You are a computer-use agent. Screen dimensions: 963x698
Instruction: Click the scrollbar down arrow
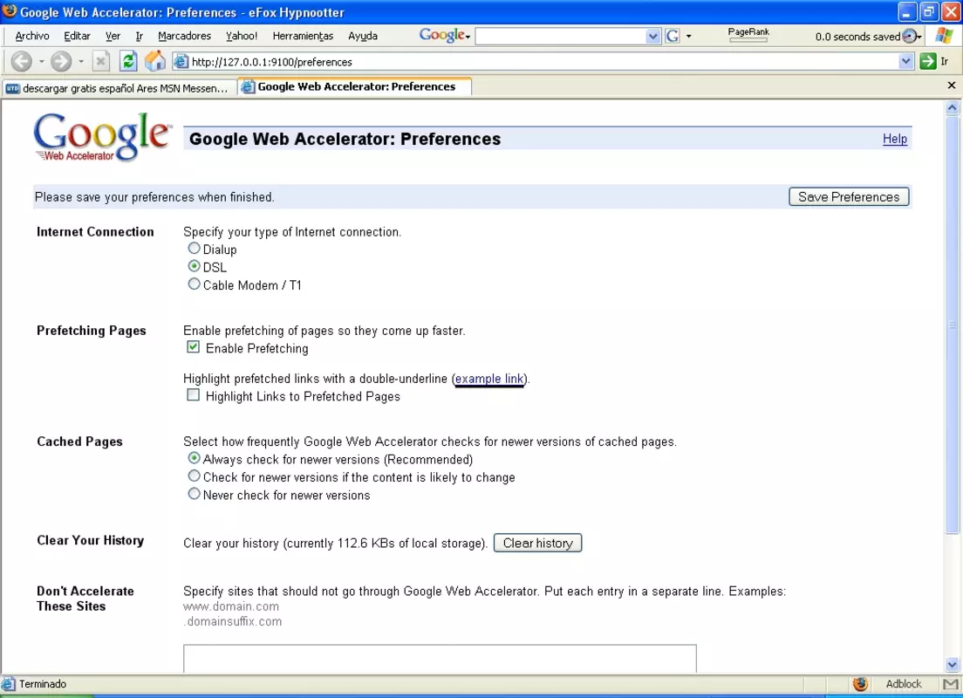[x=952, y=665]
